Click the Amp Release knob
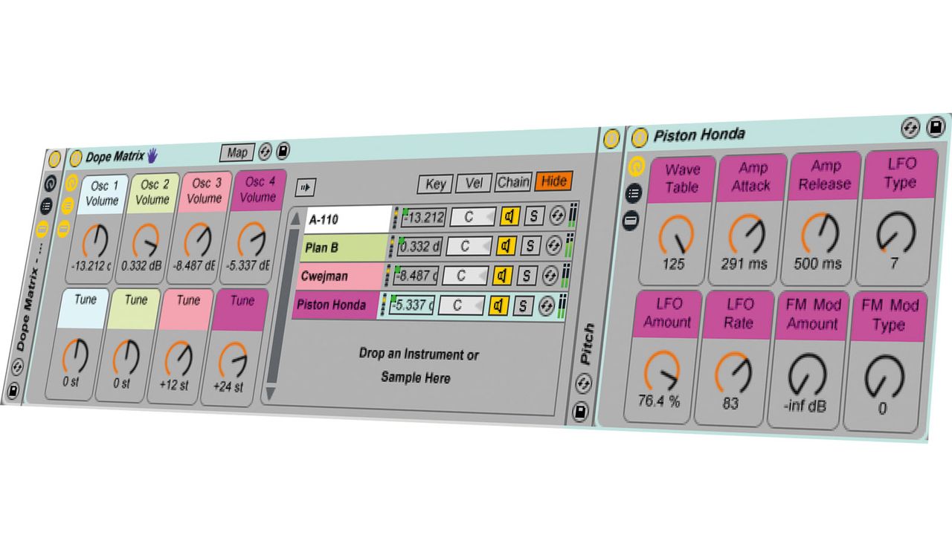The width and height of the screenshot is (952, 535). pos(820,235)
